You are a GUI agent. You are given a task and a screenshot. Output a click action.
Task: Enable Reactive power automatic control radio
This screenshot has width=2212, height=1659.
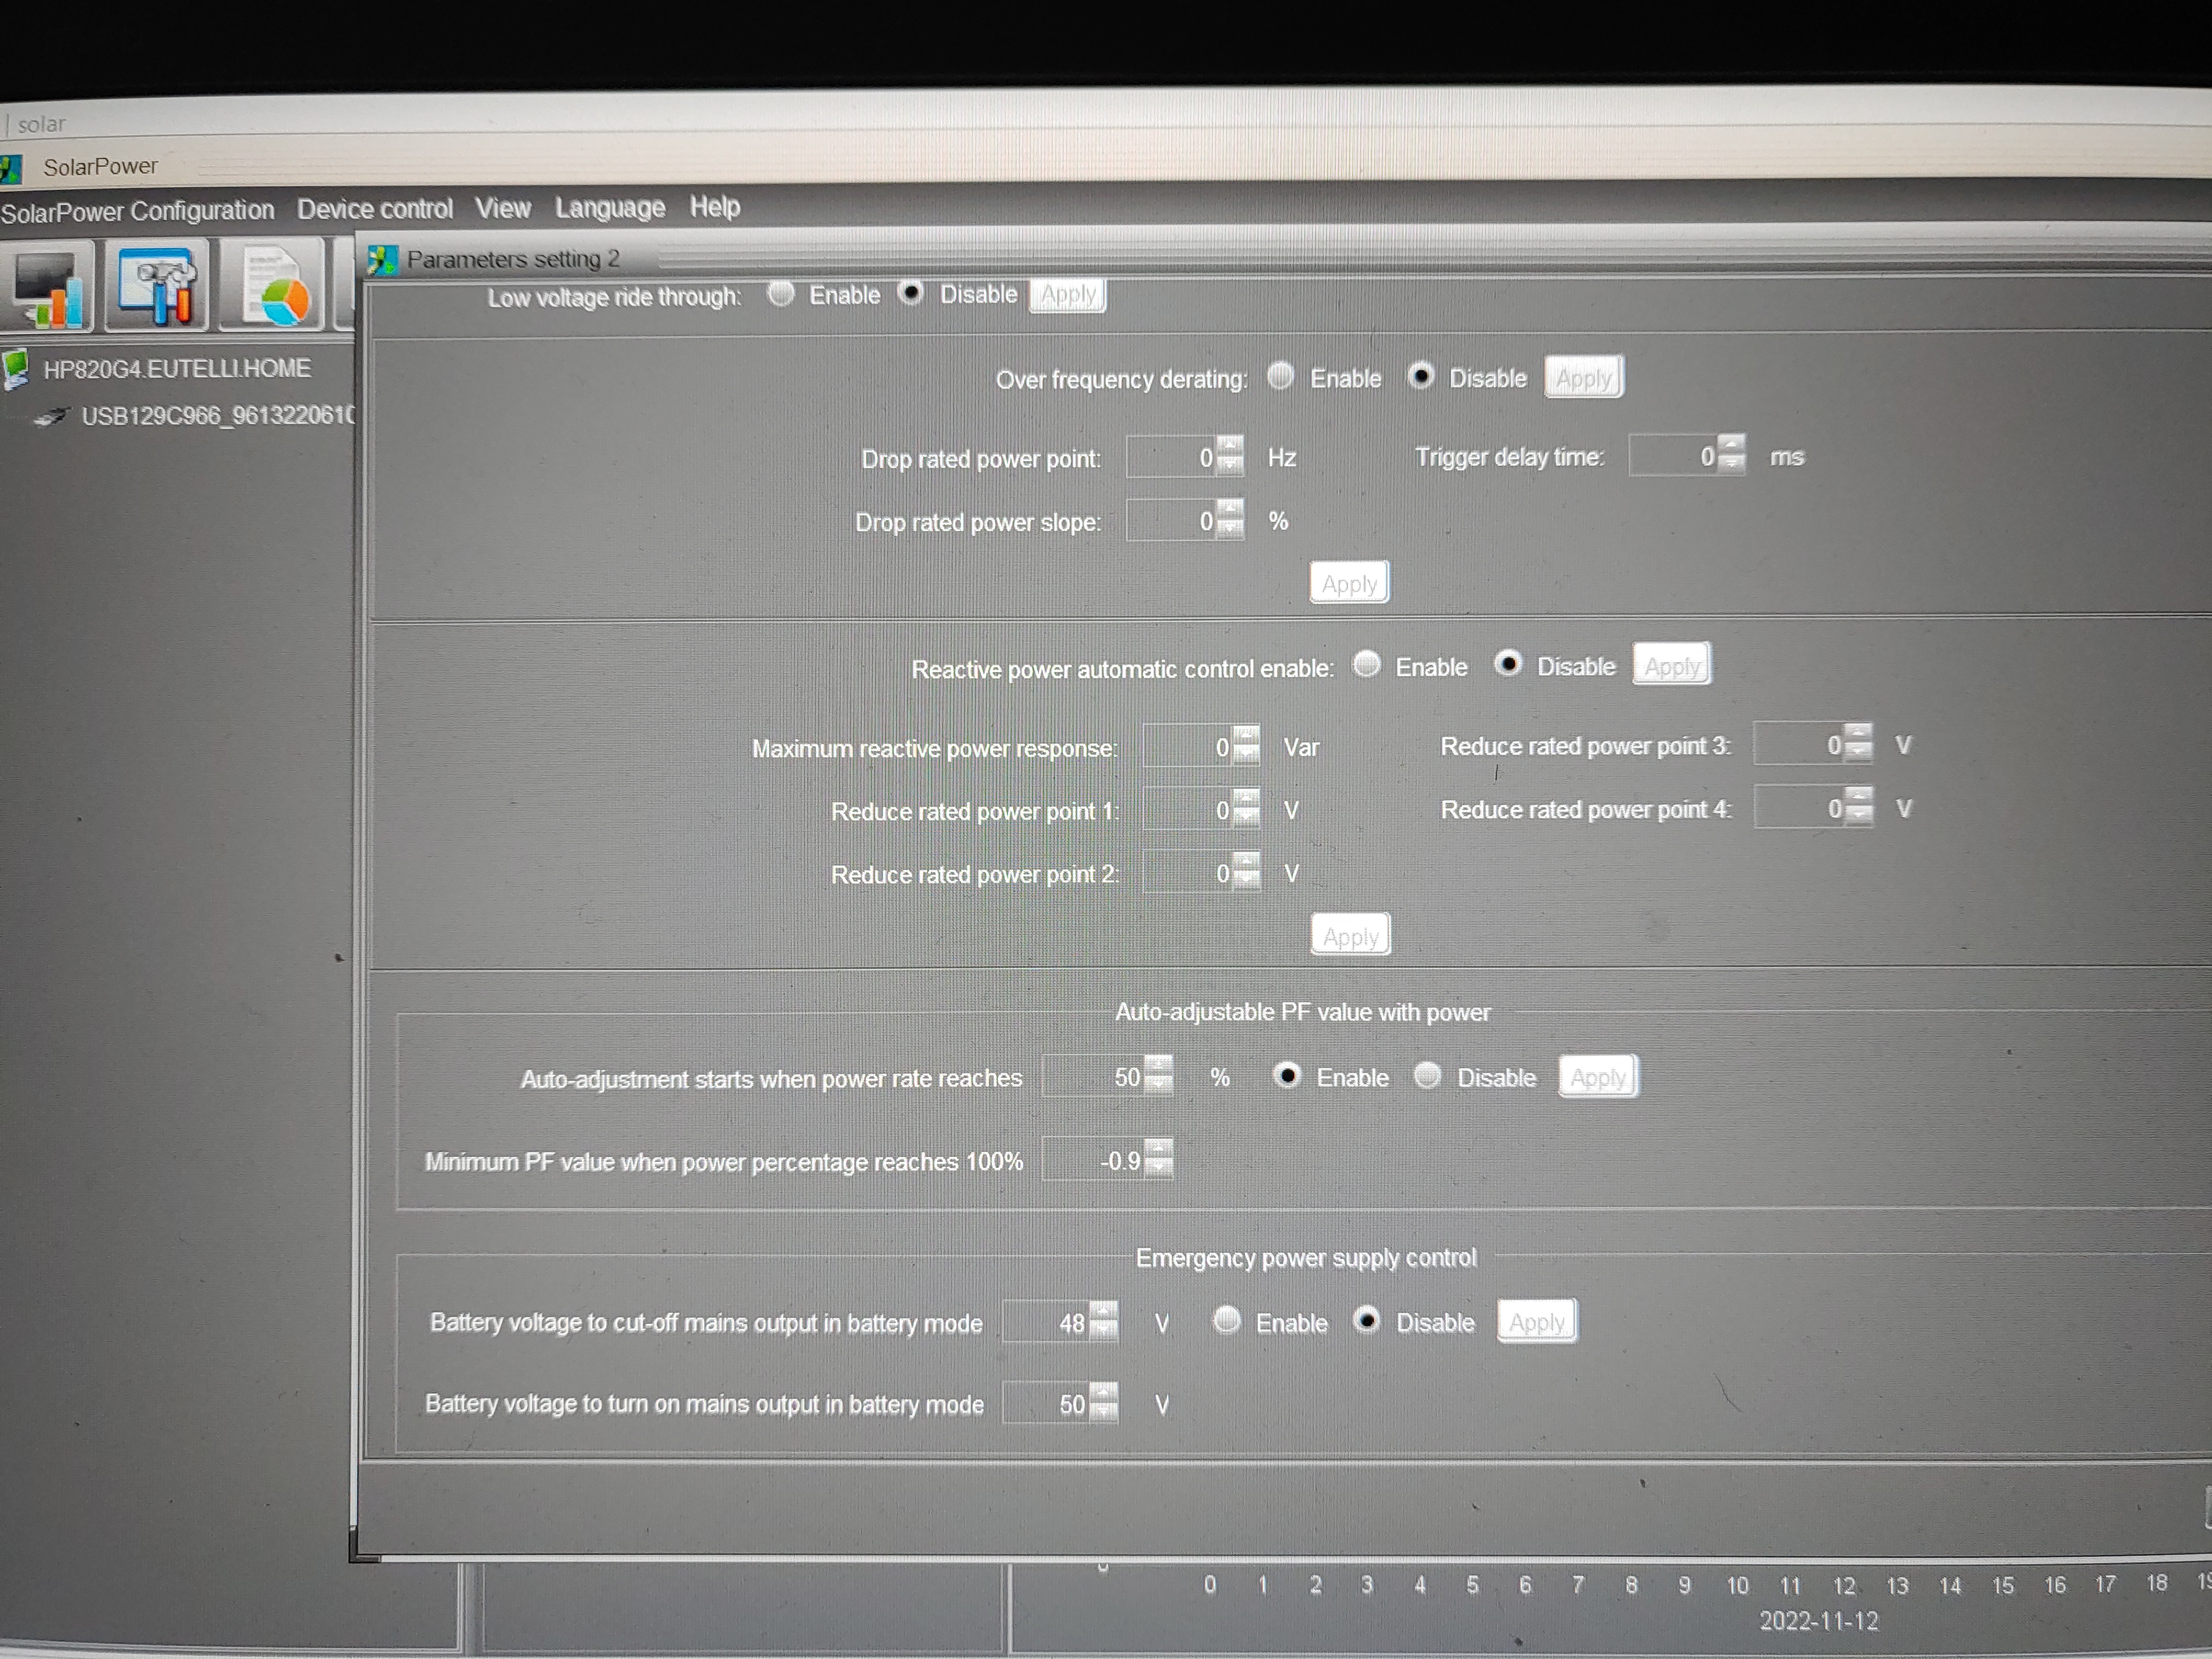pos(1367,665)
